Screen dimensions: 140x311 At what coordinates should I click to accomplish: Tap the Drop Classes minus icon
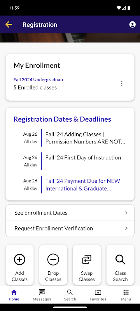(x=53, y=259)
